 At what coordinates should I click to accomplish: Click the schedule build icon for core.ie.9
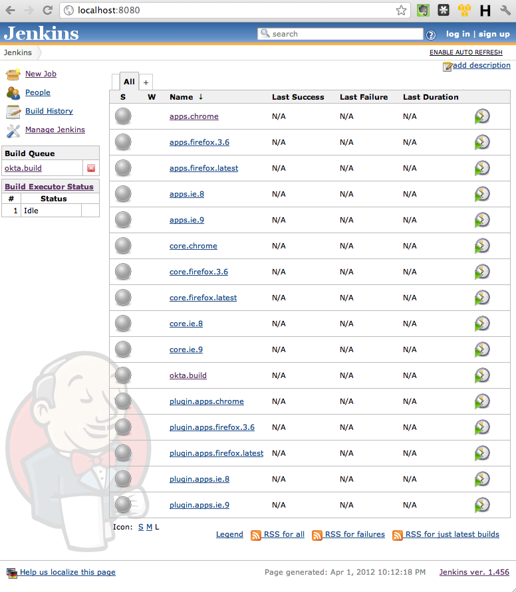(x=482, y=349)
